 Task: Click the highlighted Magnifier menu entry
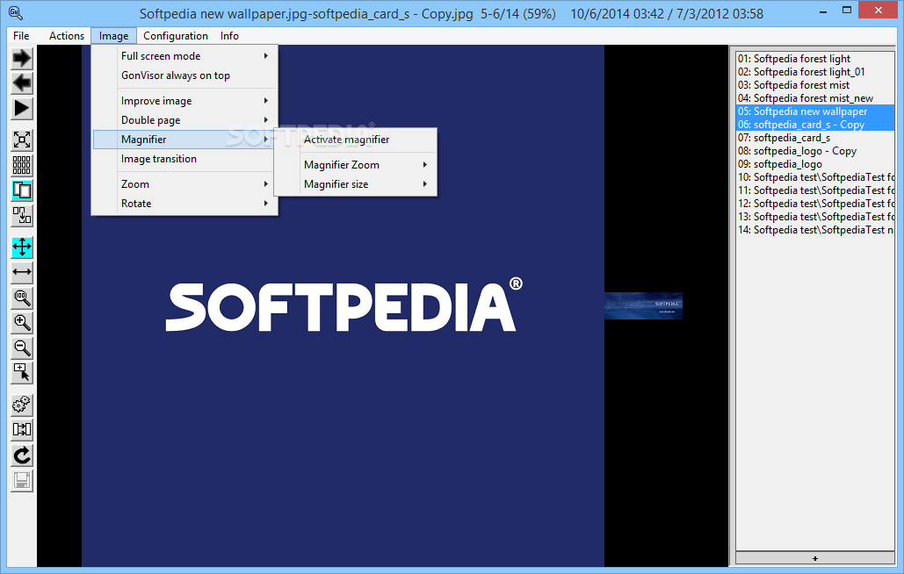(185, 140)
